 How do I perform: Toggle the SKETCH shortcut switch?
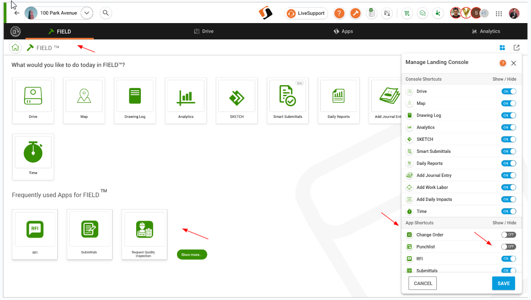pyautogui.click(x=509, y=139)
